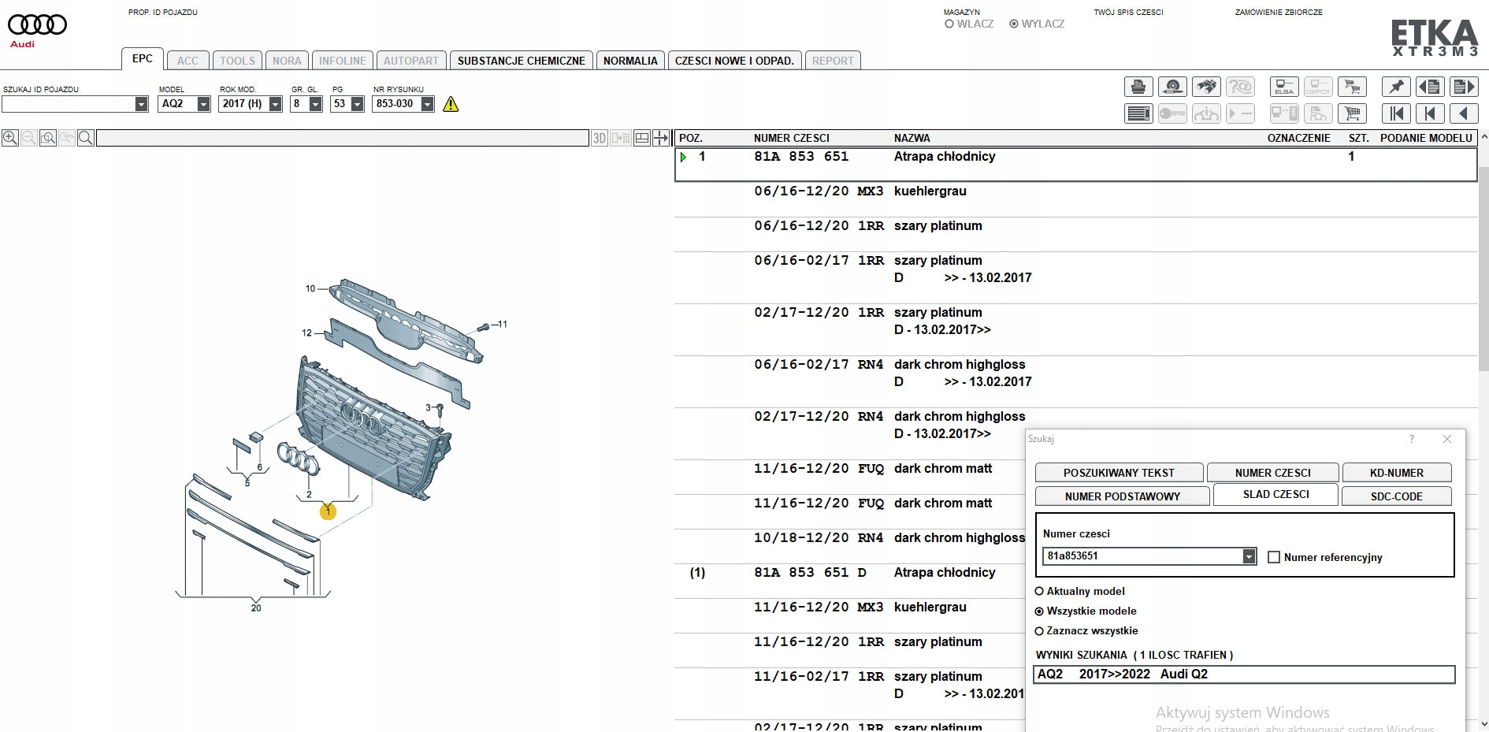The height and width of the screenshot is (732, 1489).
Task: Close the Szukaj dialog
Action: tap(1447, 439)
